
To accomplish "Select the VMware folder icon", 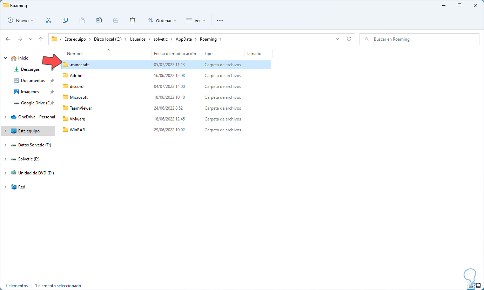I will coord(66,119).
